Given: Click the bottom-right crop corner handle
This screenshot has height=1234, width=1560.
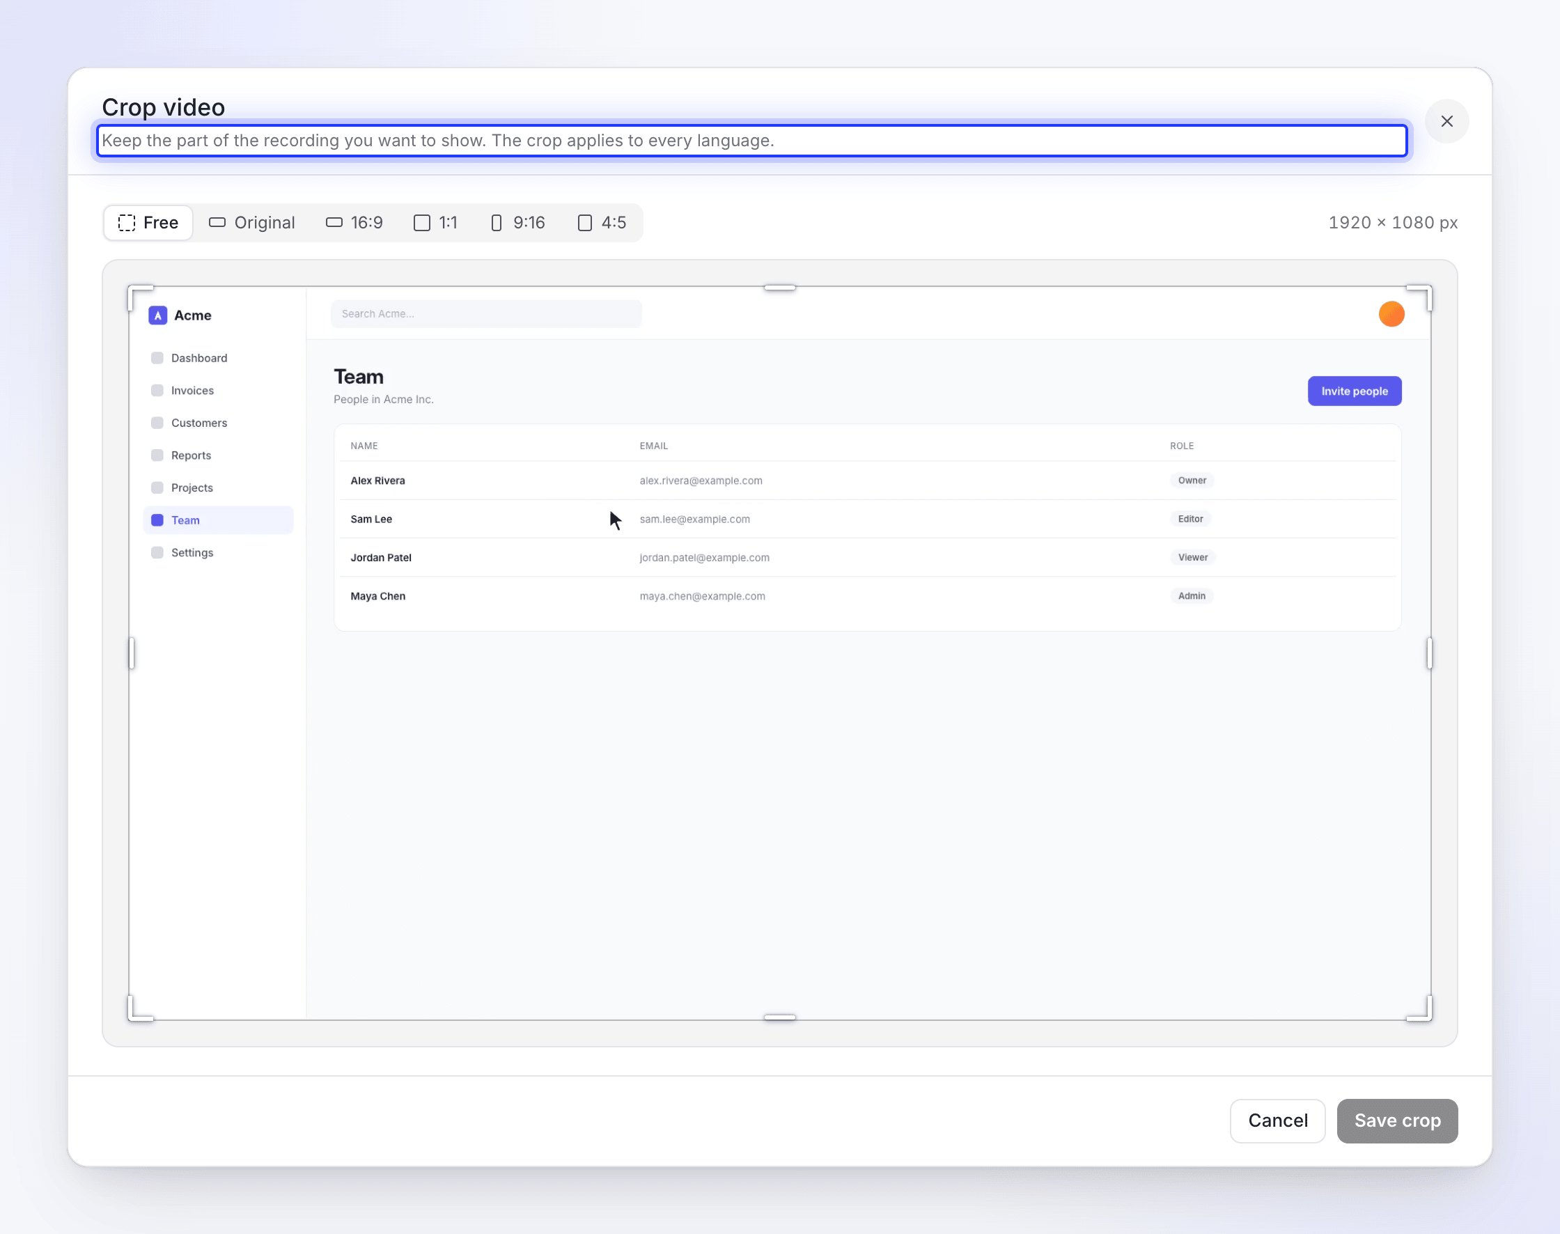Looking at the screenshot, I should [1420, 1009].
